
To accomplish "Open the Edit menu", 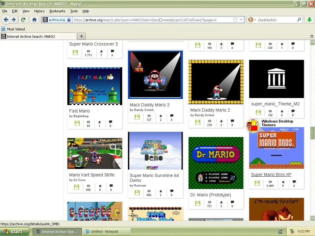I will coord(15,11).
